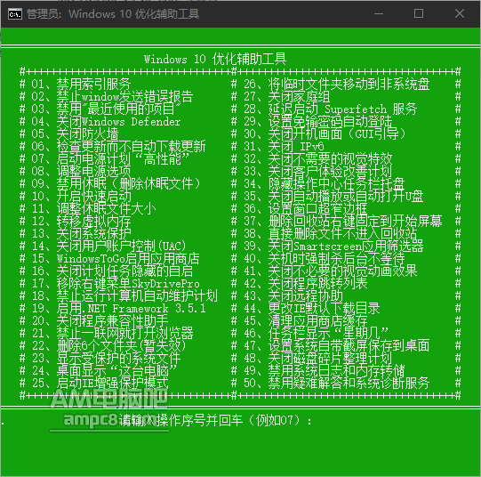Click option 30 关闭开机画面(GUI引导)
481x477 pixels.
click(x=325, y=133)
